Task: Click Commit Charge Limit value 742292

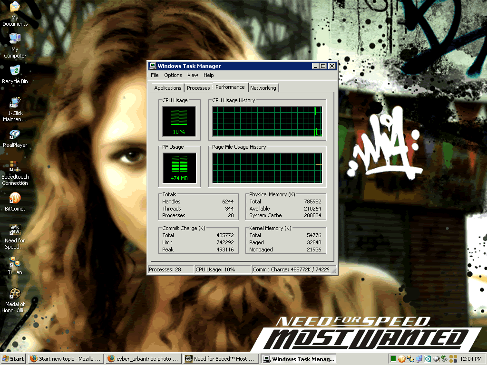Action: click(225, 242)
